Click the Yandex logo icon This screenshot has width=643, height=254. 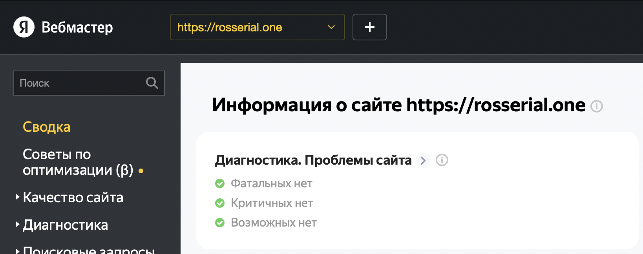click(24, 27)
